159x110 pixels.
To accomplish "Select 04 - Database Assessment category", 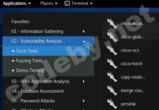I will coord(38,91).
